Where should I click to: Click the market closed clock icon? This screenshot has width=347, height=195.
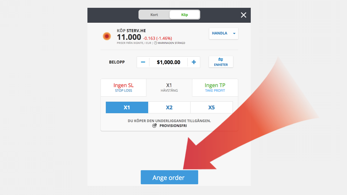point(156,43)
